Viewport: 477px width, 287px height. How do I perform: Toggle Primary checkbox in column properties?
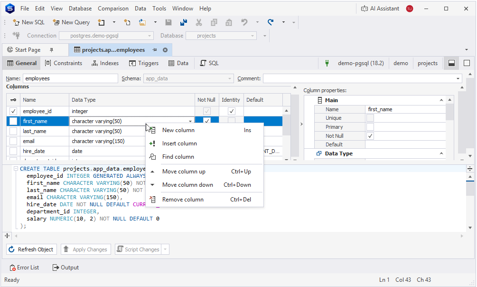(x=370, y=127)
